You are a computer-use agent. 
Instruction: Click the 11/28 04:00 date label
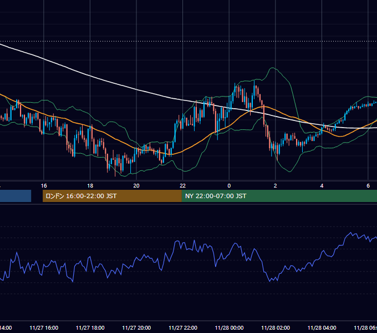[322, 327]
